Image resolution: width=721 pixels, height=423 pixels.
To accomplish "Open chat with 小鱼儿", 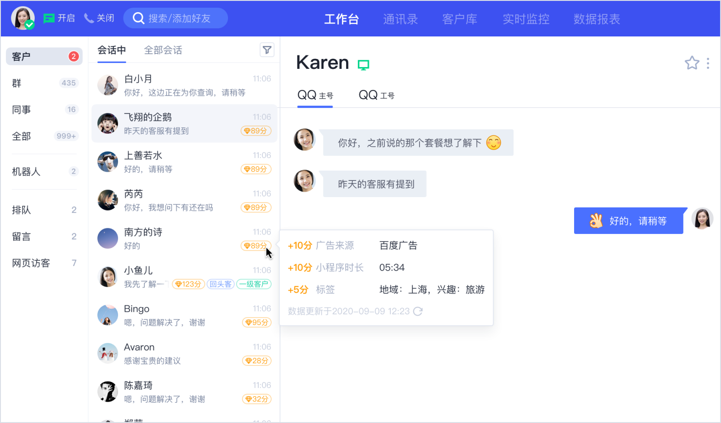I will coord(184,277).
